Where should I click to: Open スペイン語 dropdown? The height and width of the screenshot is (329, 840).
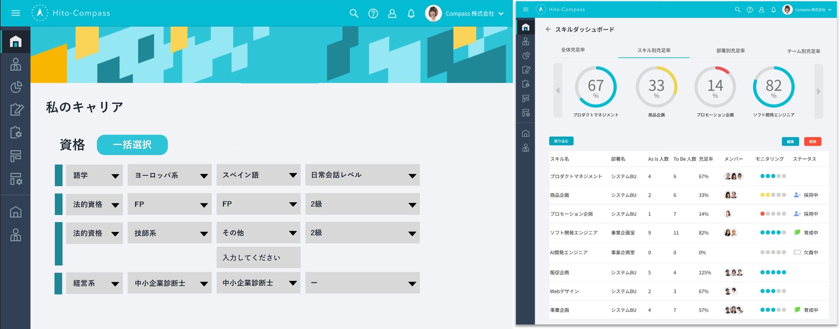pos(258,175)
